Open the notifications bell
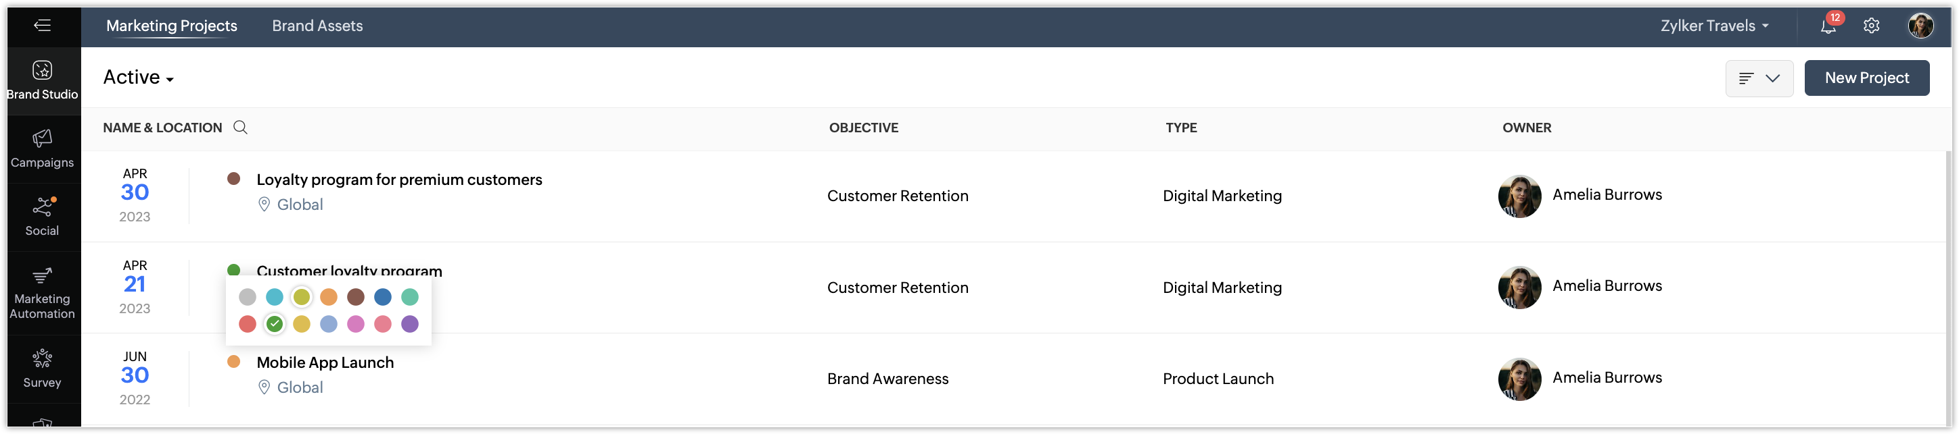 (x=1828, y=26)
